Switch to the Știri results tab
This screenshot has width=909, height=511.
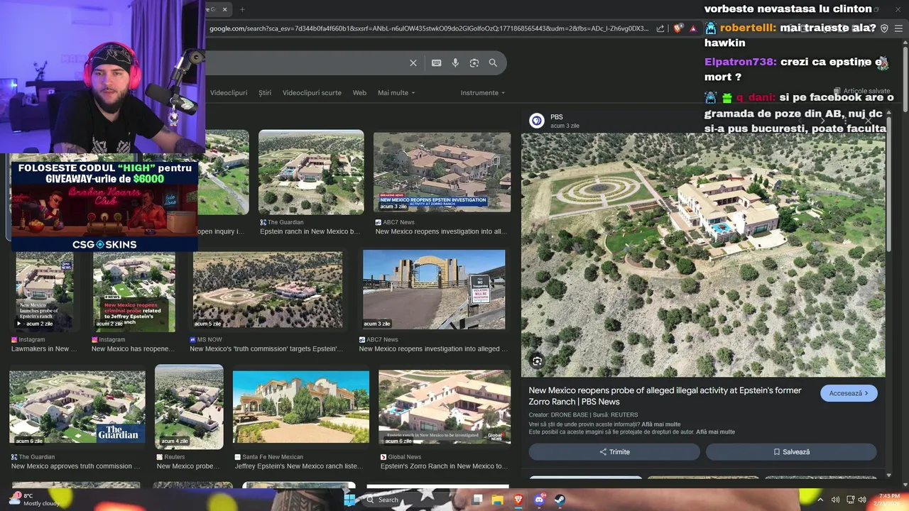[x=265, y=93]
